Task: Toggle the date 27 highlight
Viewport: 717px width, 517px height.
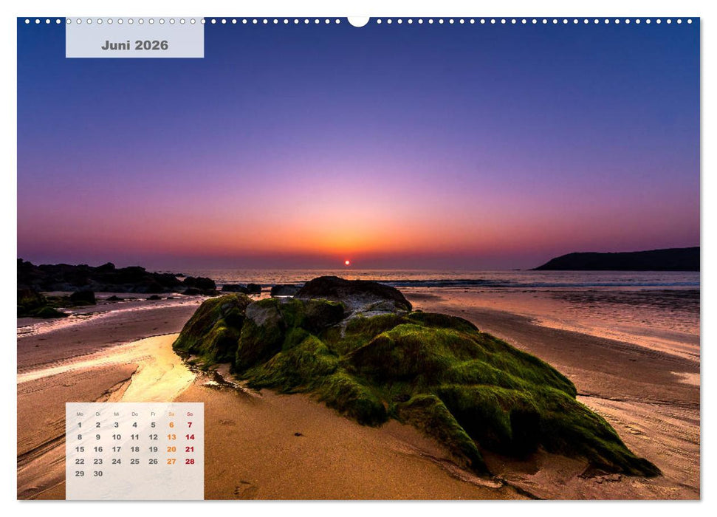Action: click(171, 462)
